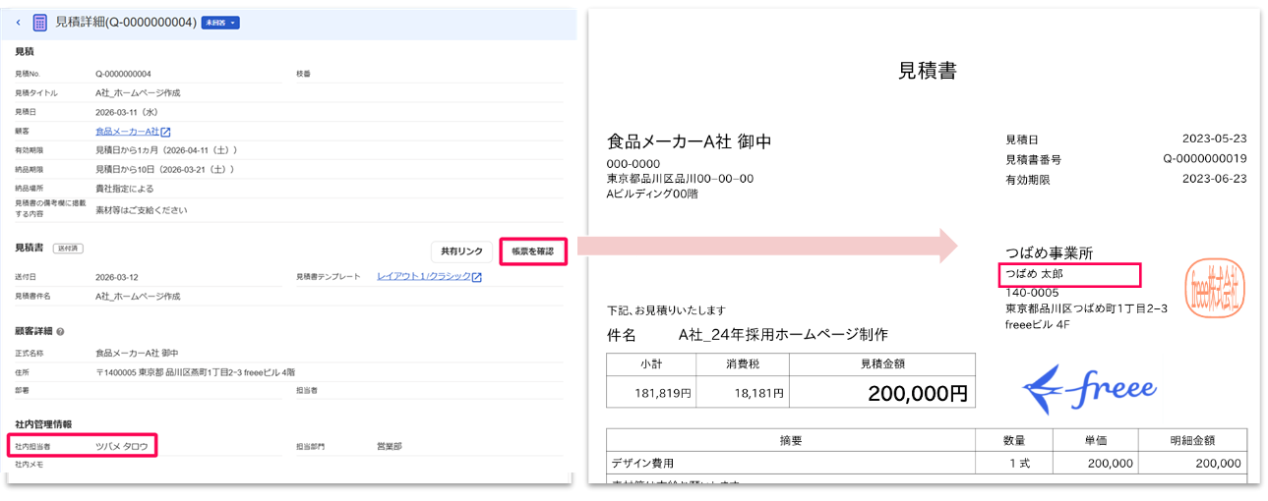Click the help icon next to 顧客詳細
This screenshot has height=501, width=1268.
pyautogui.click(x=61, y=332)
